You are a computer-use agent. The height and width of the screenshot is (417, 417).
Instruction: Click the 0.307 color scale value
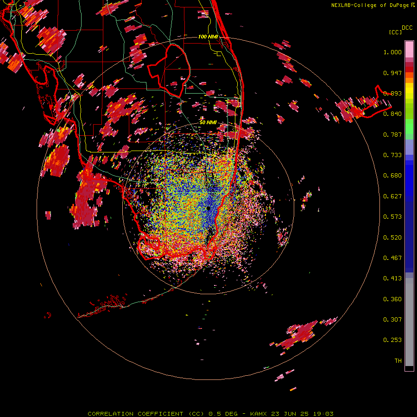coord(392,320)
